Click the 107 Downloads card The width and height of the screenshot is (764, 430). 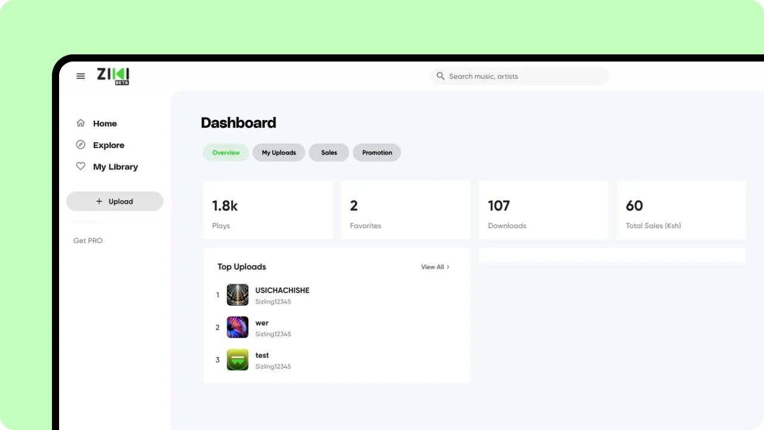pos(543,210)
